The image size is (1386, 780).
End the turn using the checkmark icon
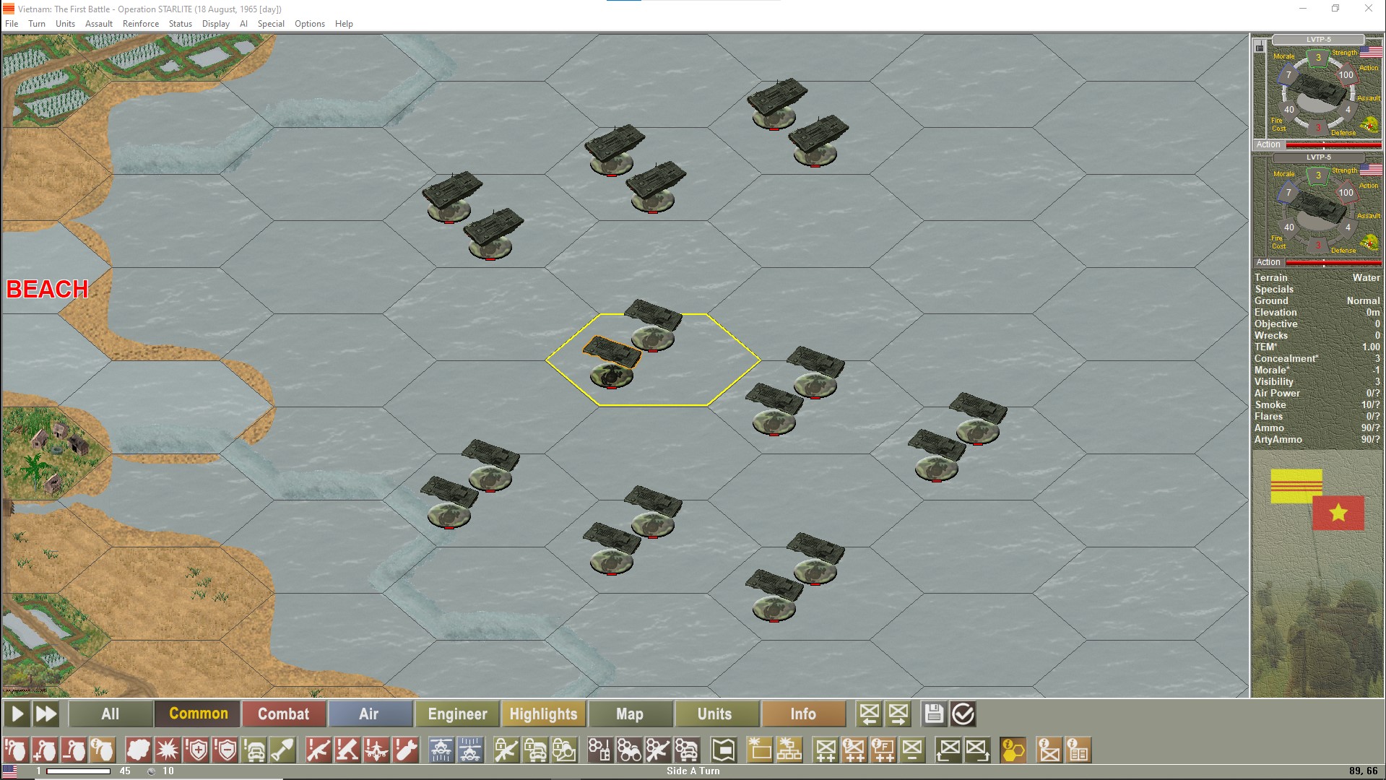point(963,714)
